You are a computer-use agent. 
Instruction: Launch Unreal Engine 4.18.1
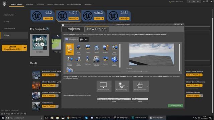point(123,19)
